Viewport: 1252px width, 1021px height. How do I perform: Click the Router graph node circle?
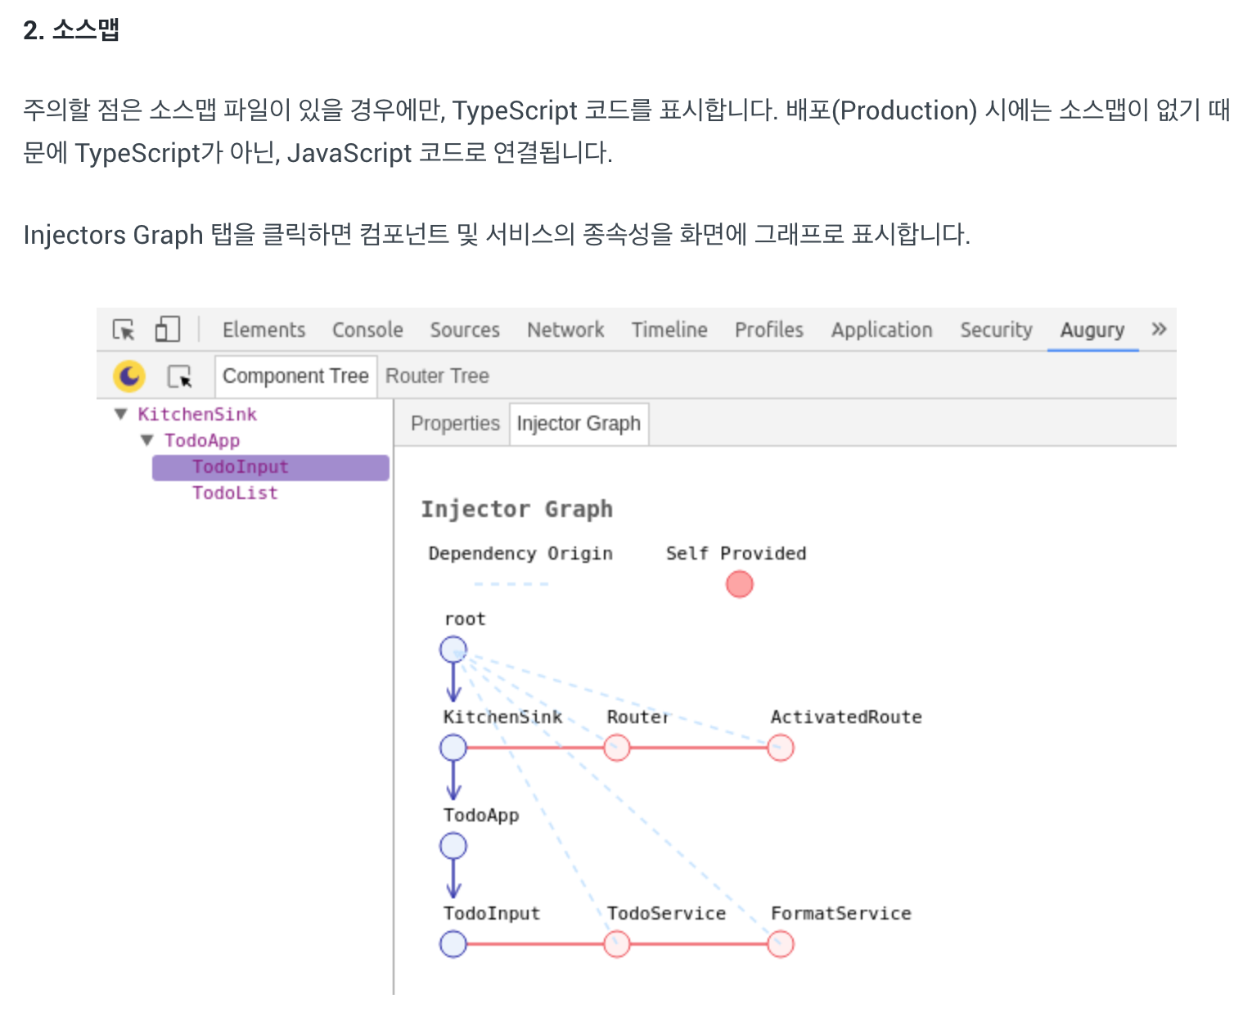tap(617, 748)
